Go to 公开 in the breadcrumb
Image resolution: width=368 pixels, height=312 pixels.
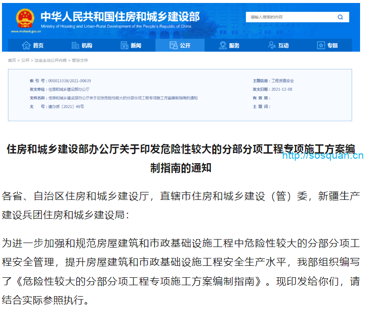(x=25, y=61)
